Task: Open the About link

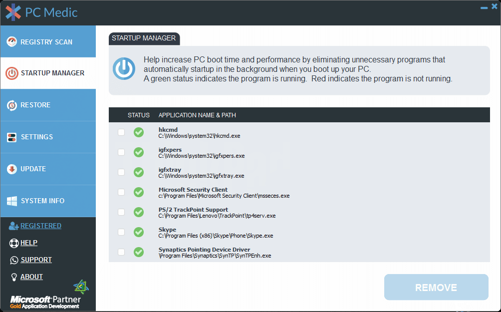Action: pos(31,277)
